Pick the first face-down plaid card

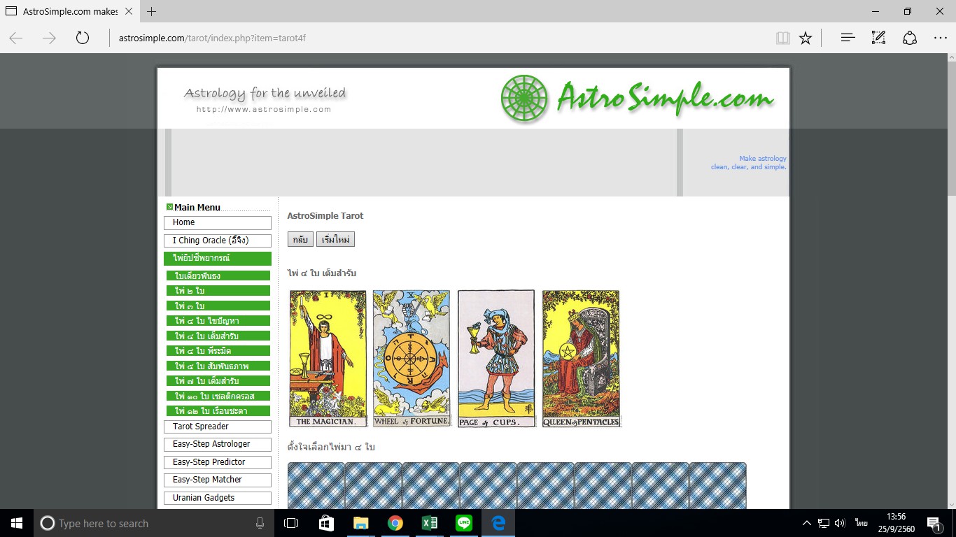tap(316, 486)
